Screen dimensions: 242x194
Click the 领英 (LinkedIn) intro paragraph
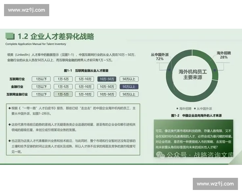point(71,57)
